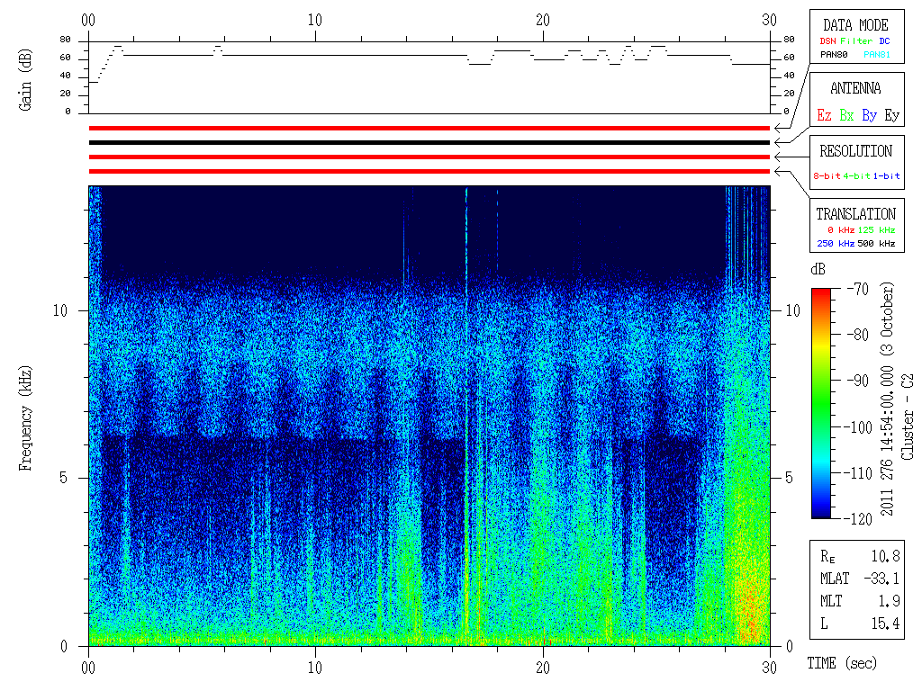Click the -100 colorbar tick label
This screenshot has height=691, width=922.
[x=860, y=426]
